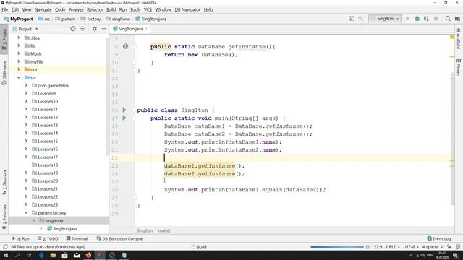
Task: Launch Edge from the taskbar
Action: (41, 255)
